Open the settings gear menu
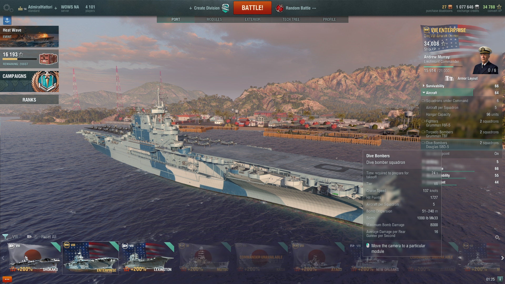The image size is (505, 284). point(8,8)
